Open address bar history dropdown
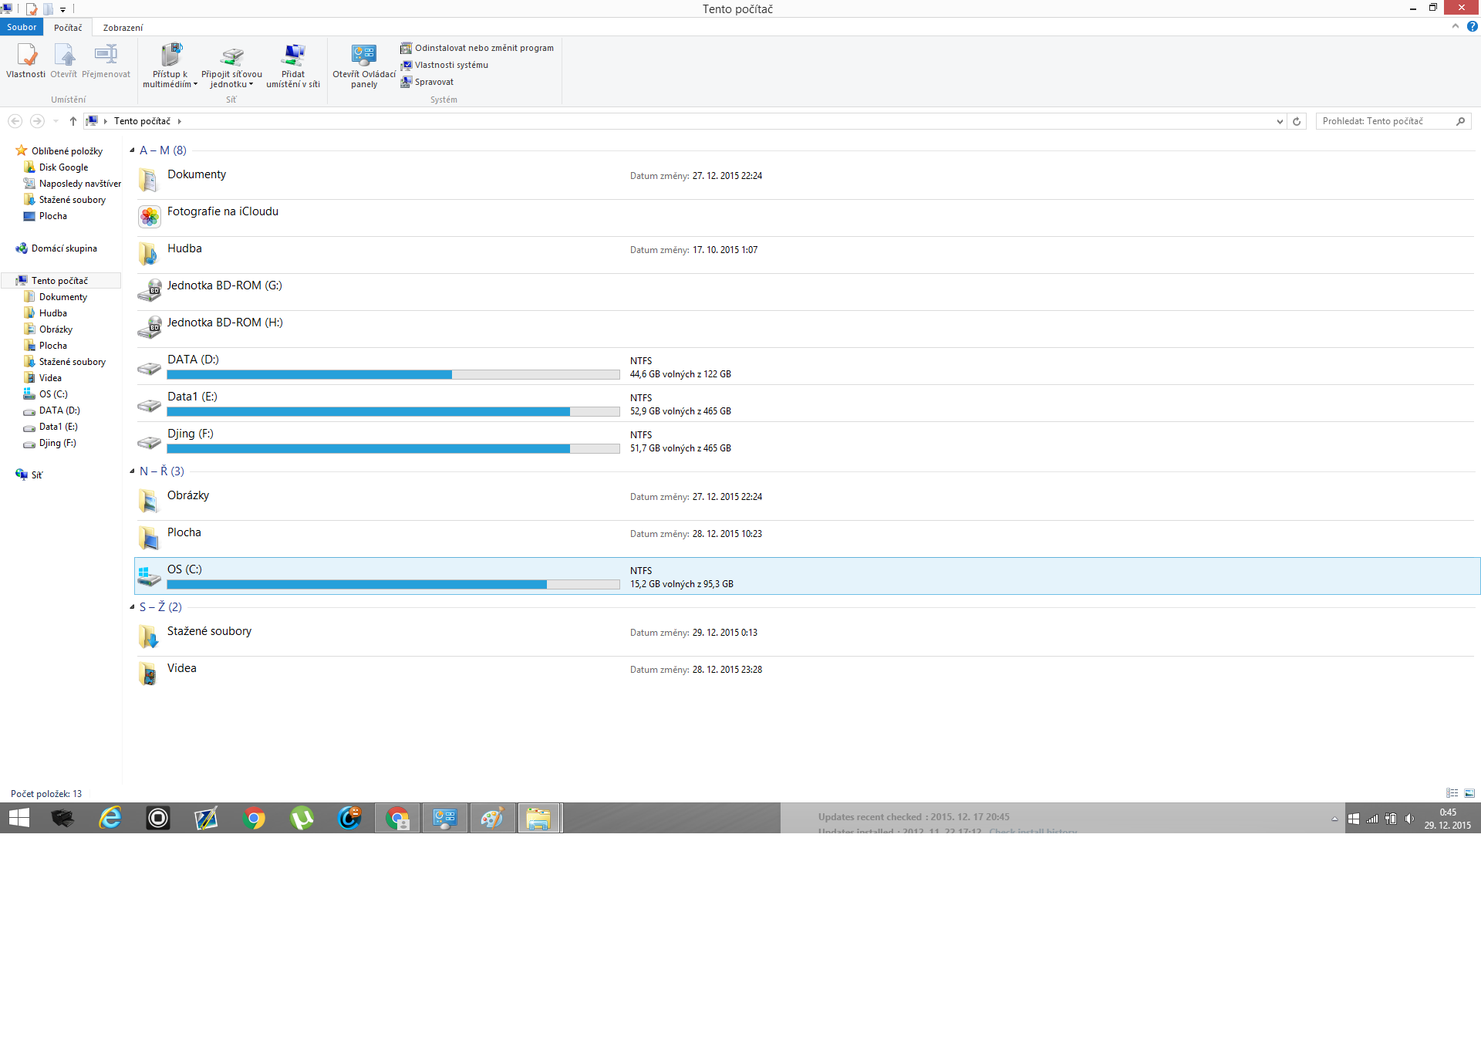Screen dimensions: 1481x1064 coord(1280,121)
